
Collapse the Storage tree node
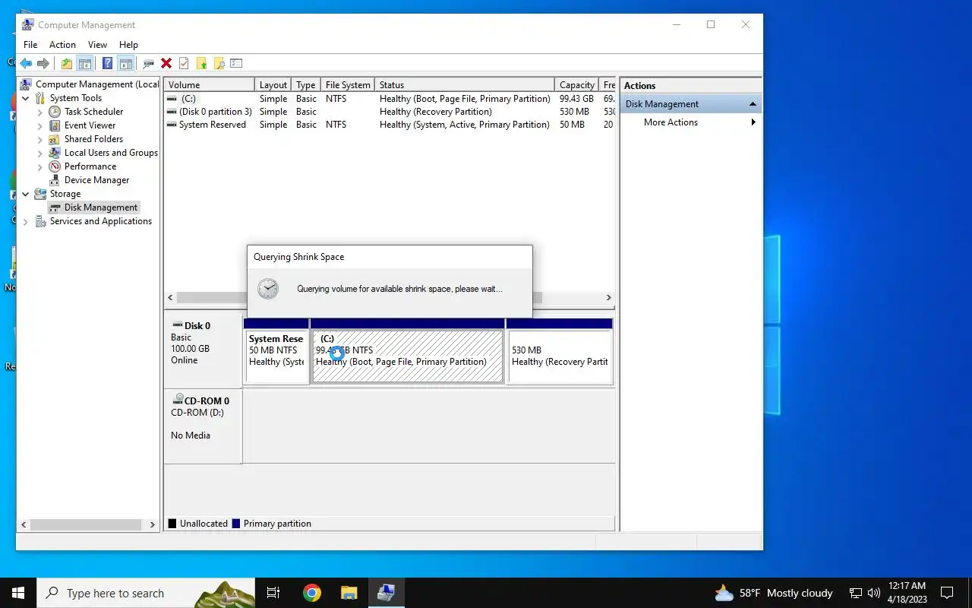[25, 194]
